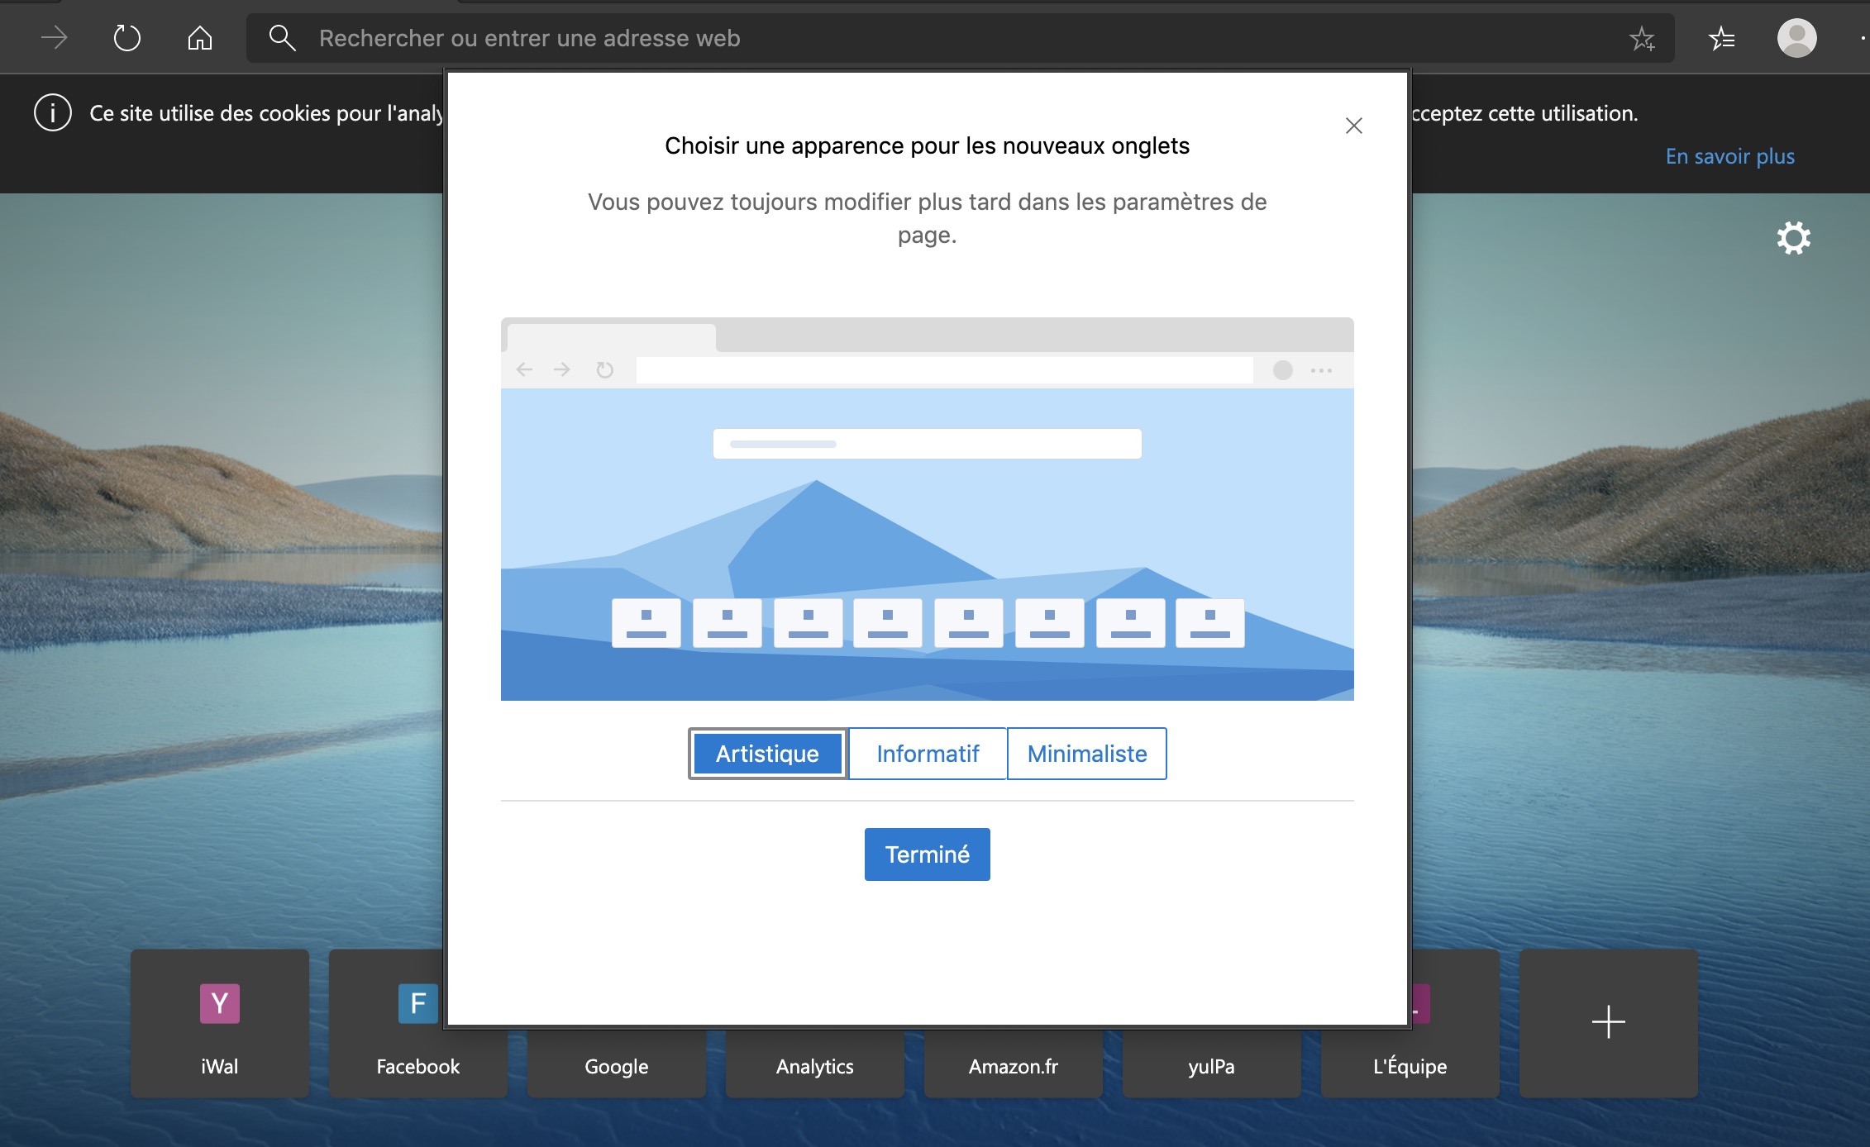This screenshot has width=1870, height=1147.
Task: Select the Informatif layout option
Action: pyautogui.click(x=928, y=754)
